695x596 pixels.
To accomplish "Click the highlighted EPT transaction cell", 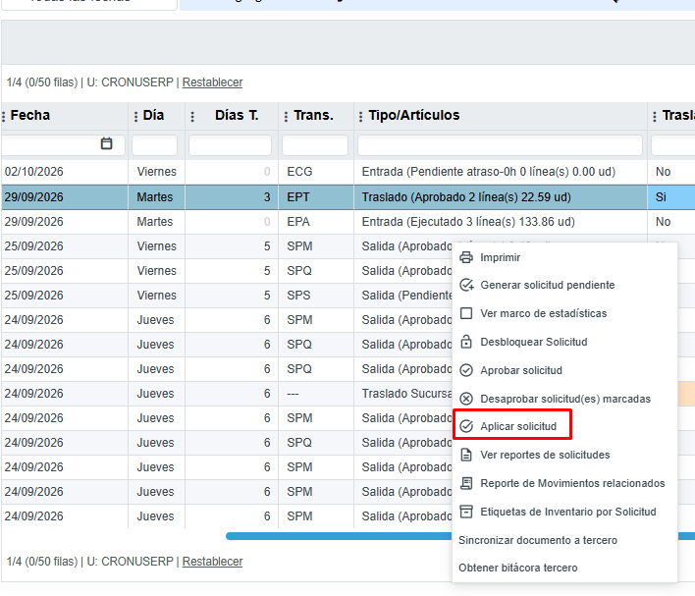I will tap(316, 197).
